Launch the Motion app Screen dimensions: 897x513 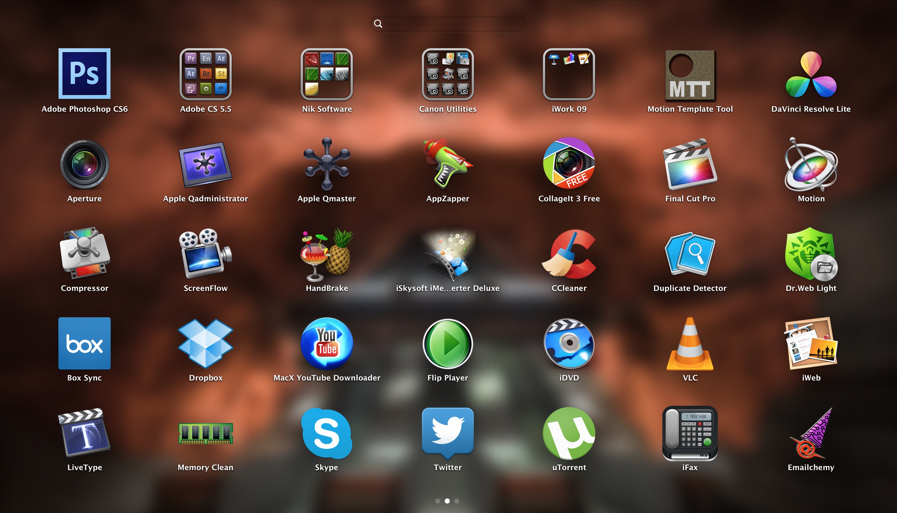pos(811,164)
